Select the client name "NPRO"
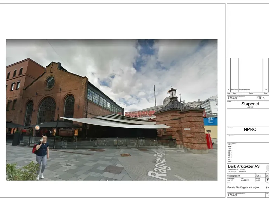This screenshot has width=269, height=201. click(250, 129)
